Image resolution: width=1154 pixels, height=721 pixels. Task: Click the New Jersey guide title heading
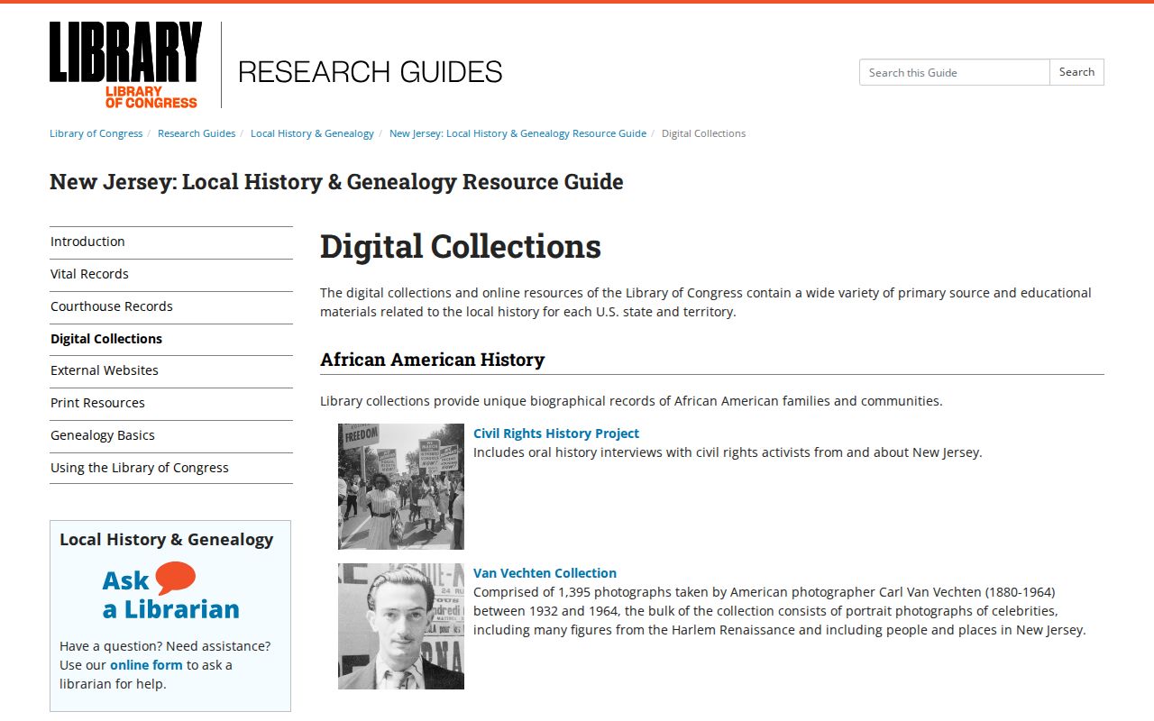tap(336, 182)
